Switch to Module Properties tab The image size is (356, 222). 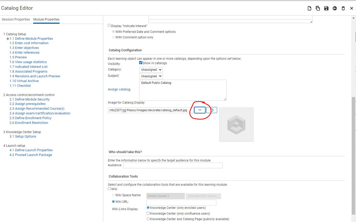[46, 19]
